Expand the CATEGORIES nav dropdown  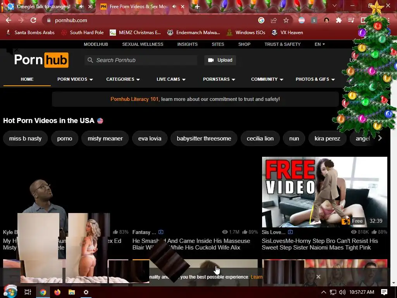click(123, 79)
